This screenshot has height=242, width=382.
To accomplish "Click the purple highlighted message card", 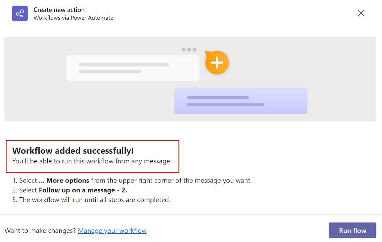I will tap(240, 101).
